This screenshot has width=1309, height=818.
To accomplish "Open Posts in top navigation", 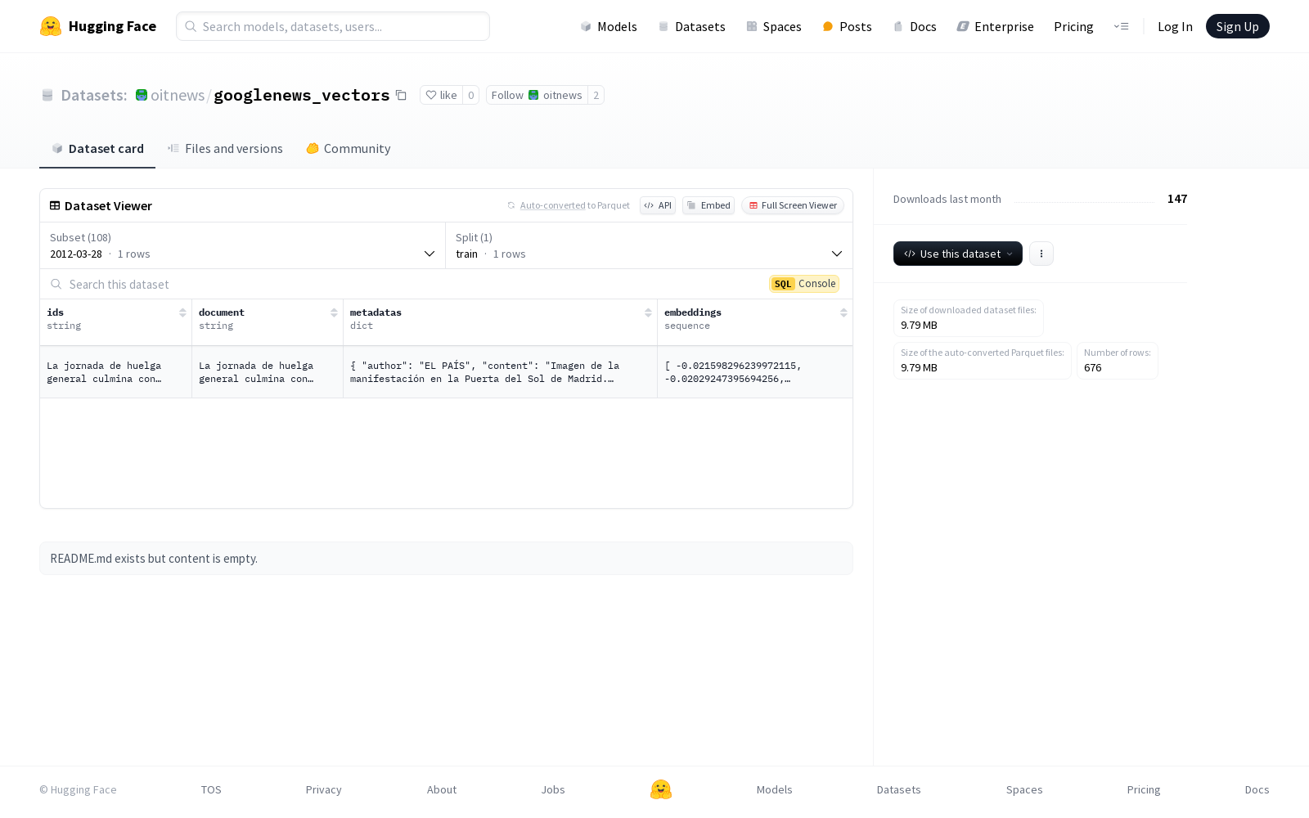I will coord(848,26).
